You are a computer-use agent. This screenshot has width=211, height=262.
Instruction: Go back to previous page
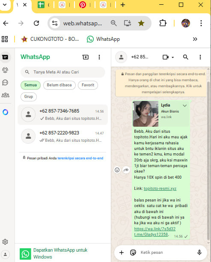click(x=6, y=23)
